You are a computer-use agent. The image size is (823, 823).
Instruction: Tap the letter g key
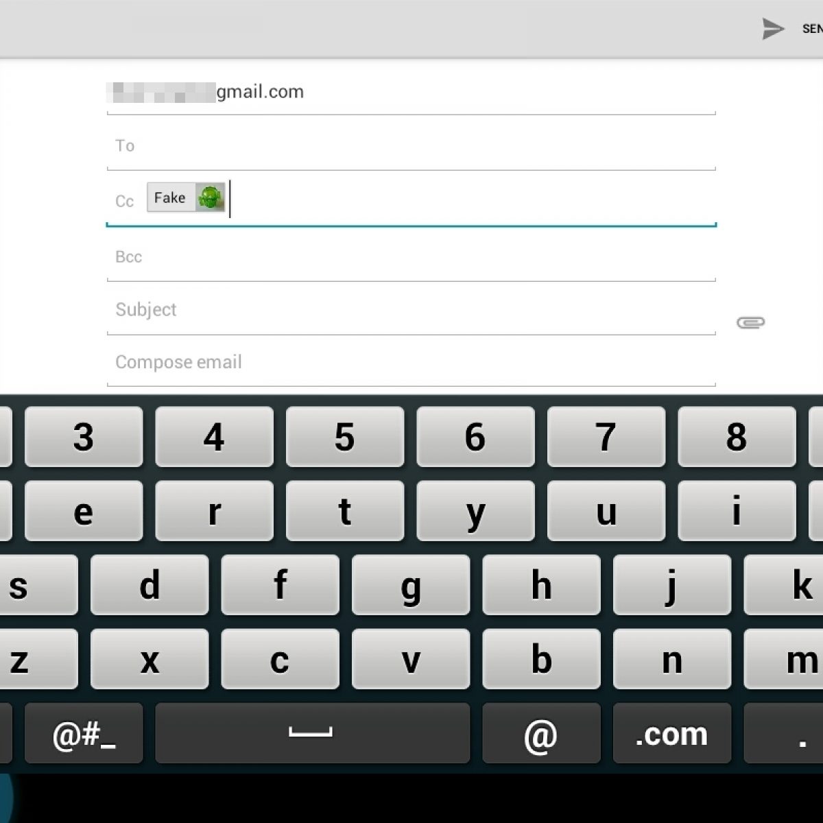pyautogui.click(x=411, y=585)
